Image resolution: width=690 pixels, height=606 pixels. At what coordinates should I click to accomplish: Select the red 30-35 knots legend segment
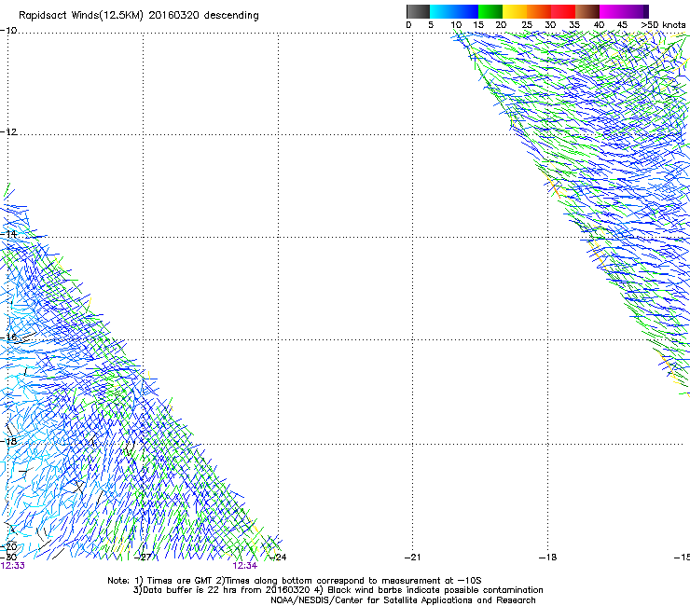tap(563, 11)
